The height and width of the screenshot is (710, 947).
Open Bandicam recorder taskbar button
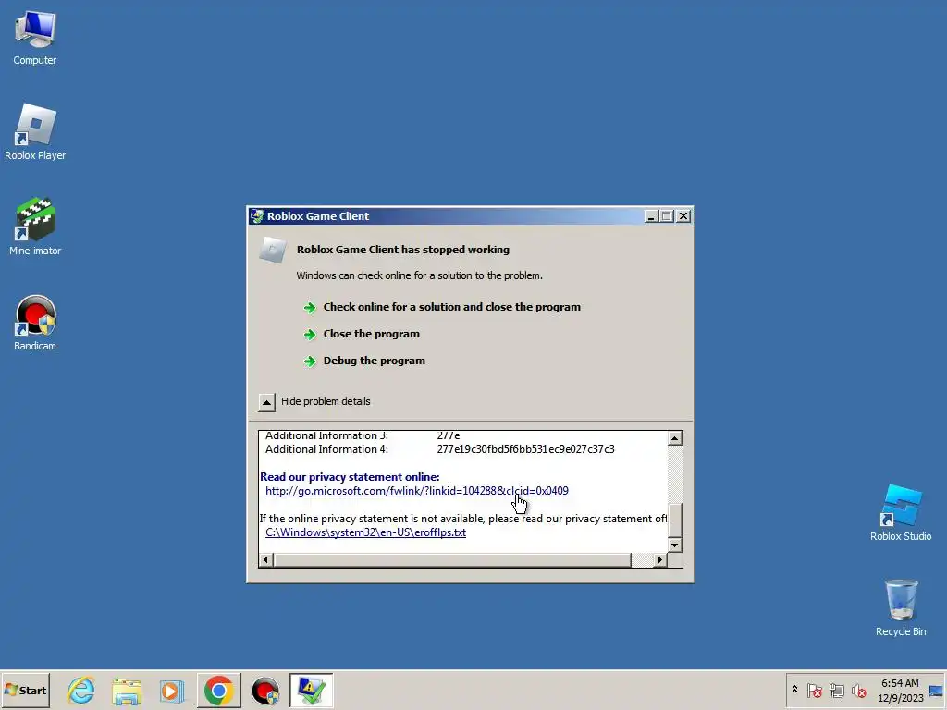[x=264, y=690]
